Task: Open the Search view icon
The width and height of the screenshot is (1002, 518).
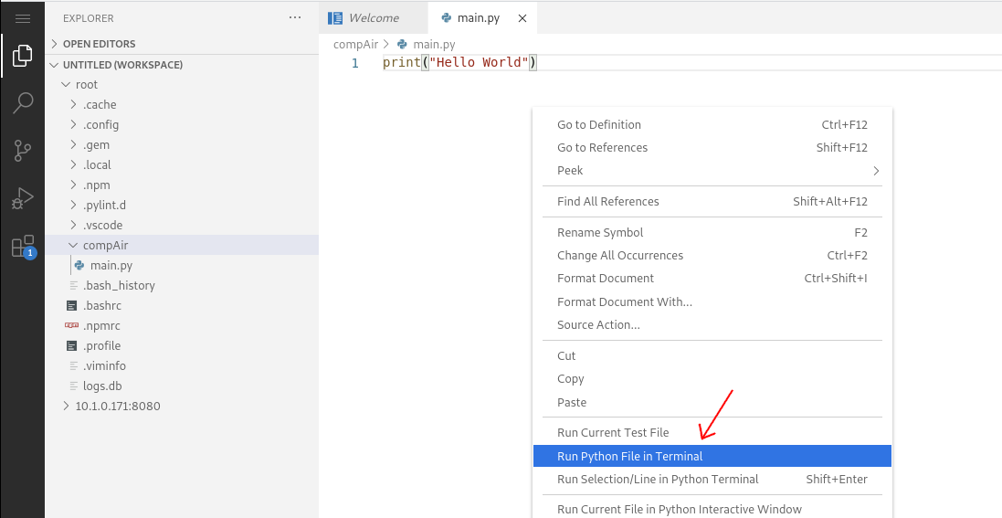Action: click(22, 103)
